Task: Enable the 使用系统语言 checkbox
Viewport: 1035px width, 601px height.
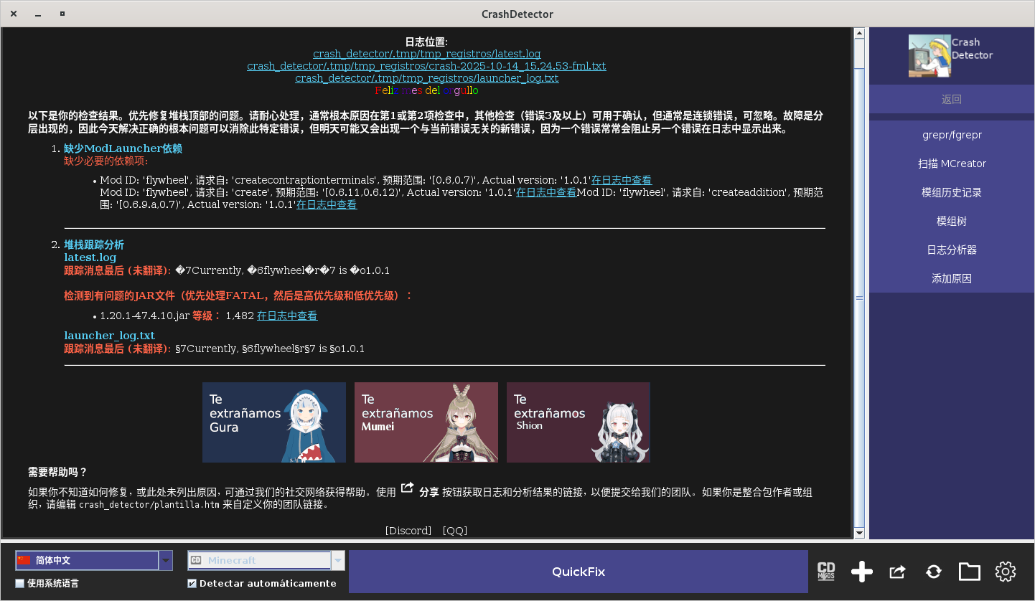Action: click(20, 583)
